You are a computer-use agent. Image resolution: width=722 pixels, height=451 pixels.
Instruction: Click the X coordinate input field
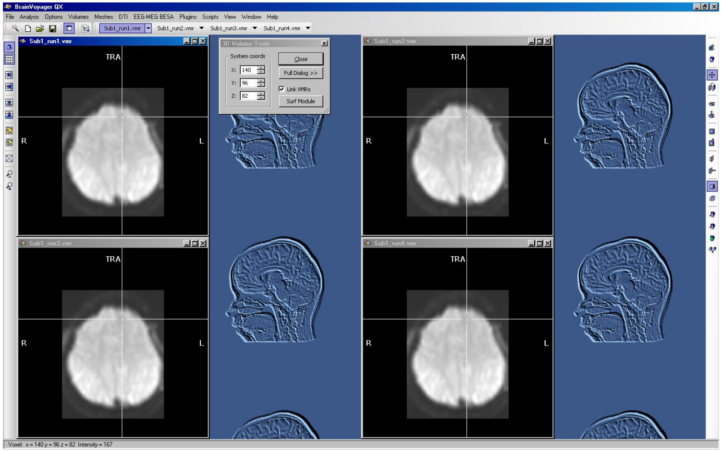pyautogui.click(x=248, y=70)
